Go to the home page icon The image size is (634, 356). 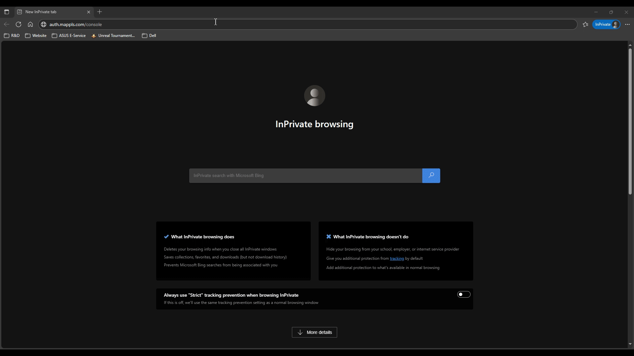[x=30, y=24]
